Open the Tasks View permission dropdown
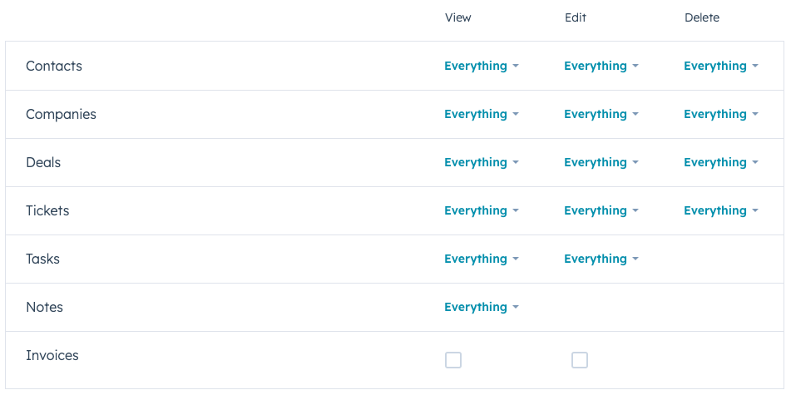This screenshot has width=791, height=395. (482, 259)
